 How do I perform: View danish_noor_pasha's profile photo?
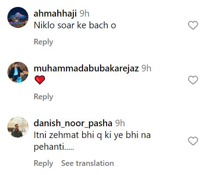click(x=18, y=127)
